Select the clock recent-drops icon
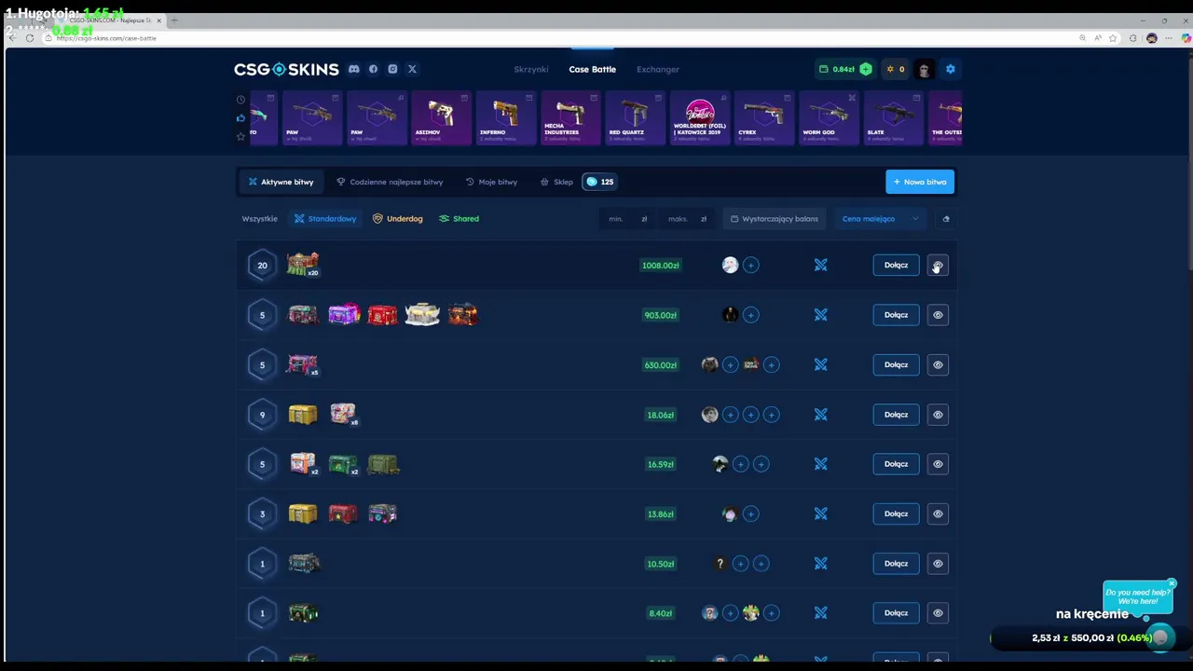 (240, 100)
